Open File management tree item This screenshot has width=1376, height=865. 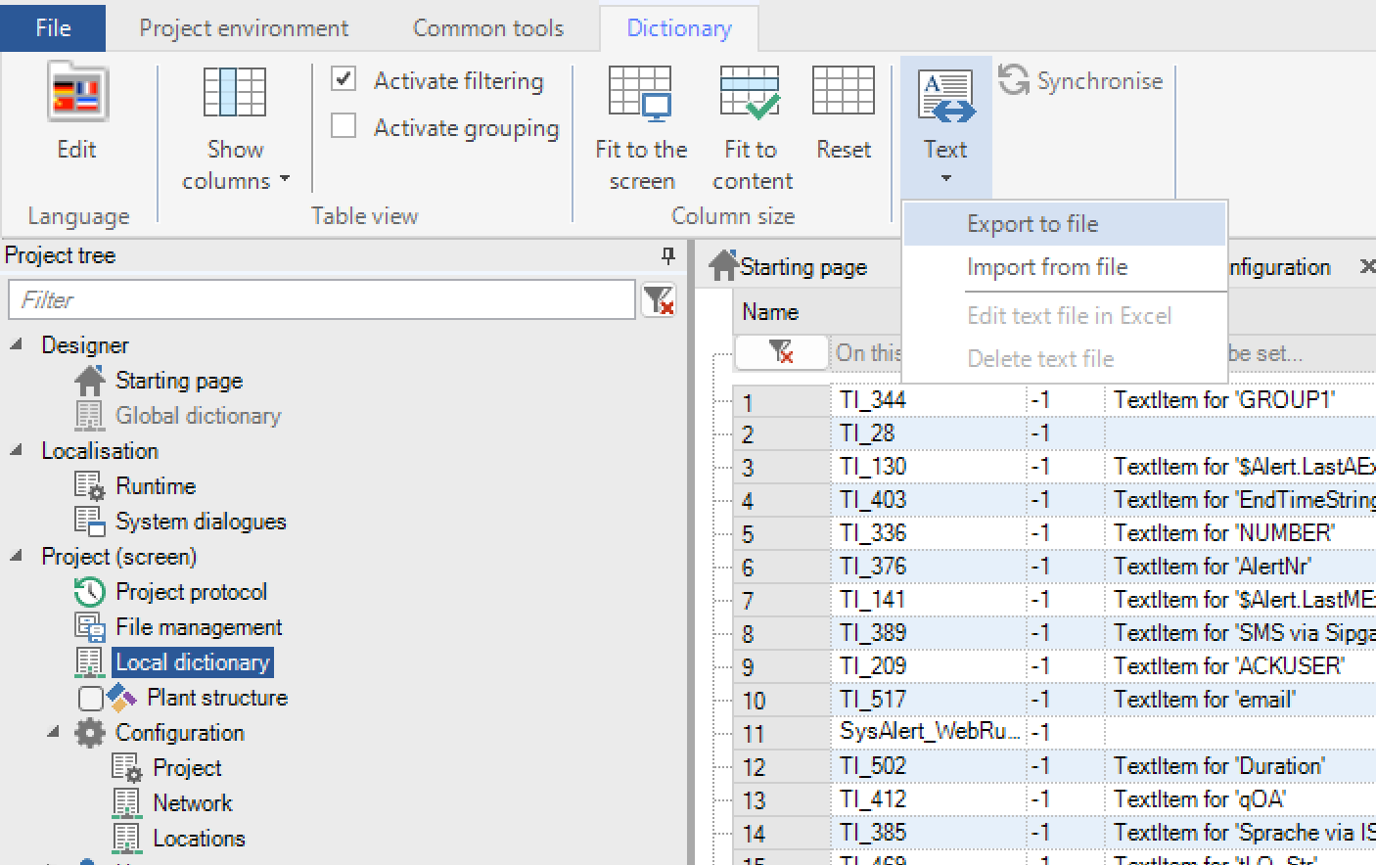point(199,627)
